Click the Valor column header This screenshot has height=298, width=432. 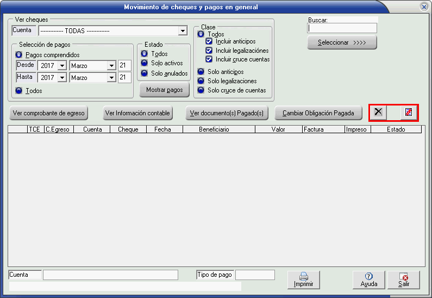[x=278, y=130]
